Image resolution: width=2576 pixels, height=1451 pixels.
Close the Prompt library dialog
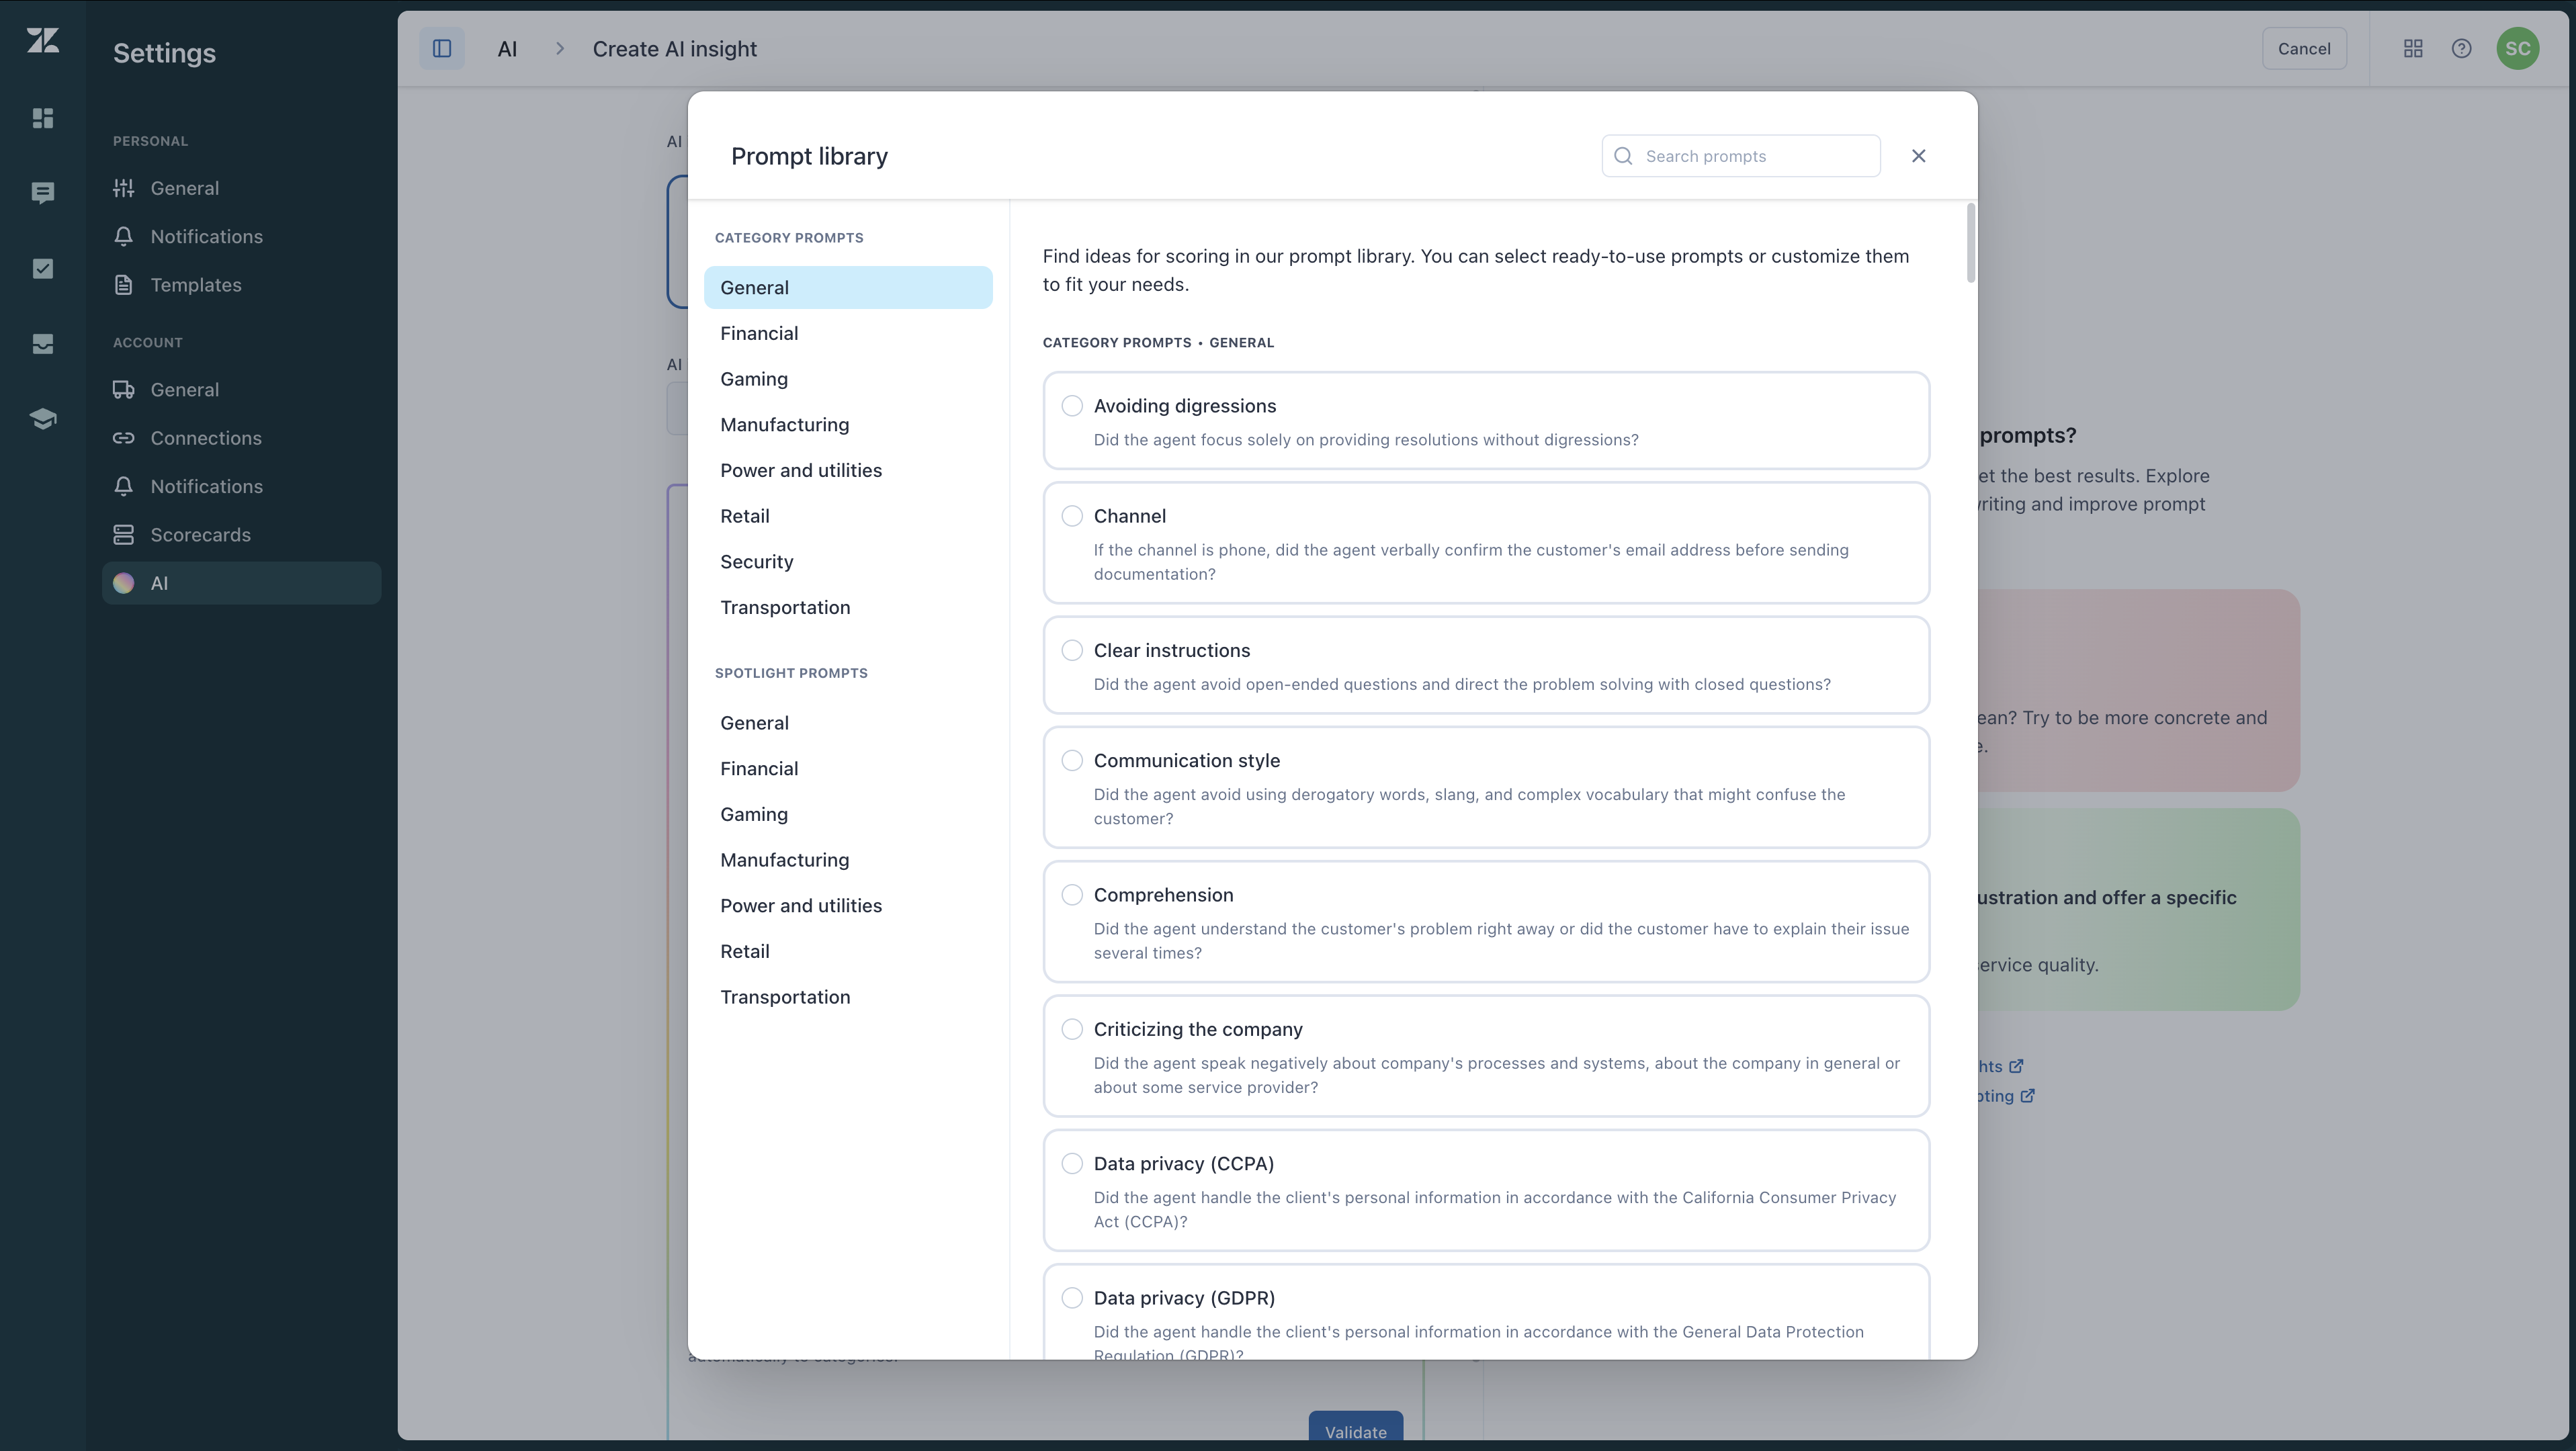click(1918, 156)
